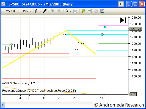Open the chart trader money icon
This screenshot has width=146, height=109.
(x=83, y=11)
